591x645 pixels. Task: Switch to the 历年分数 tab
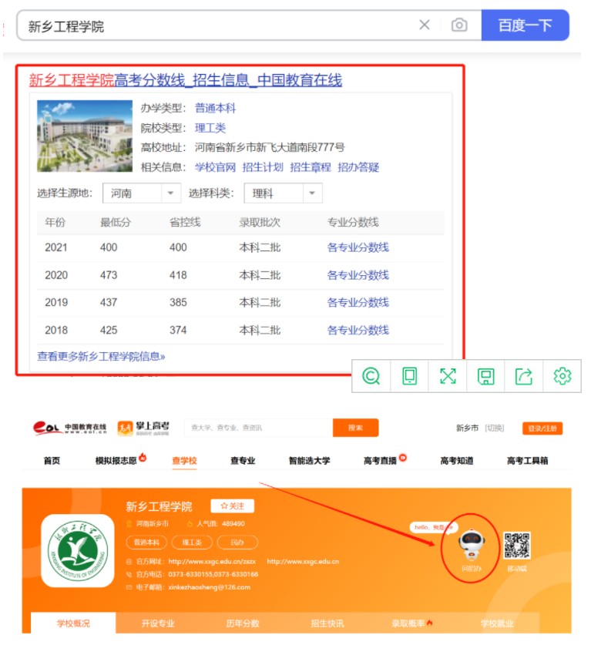tap(243, 623)
